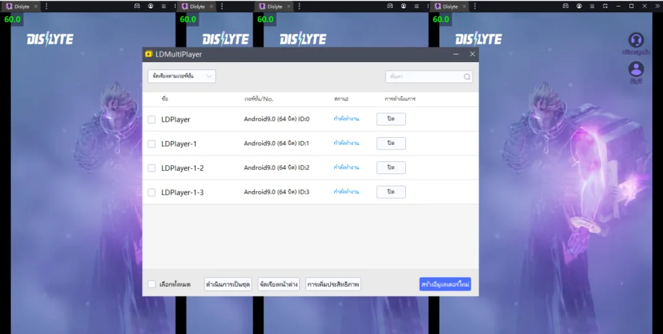Screen dimensions: 663x334
Task: Click batch operation button ดำเนินการเป็นชุด
Action: (x=228, y=285)
